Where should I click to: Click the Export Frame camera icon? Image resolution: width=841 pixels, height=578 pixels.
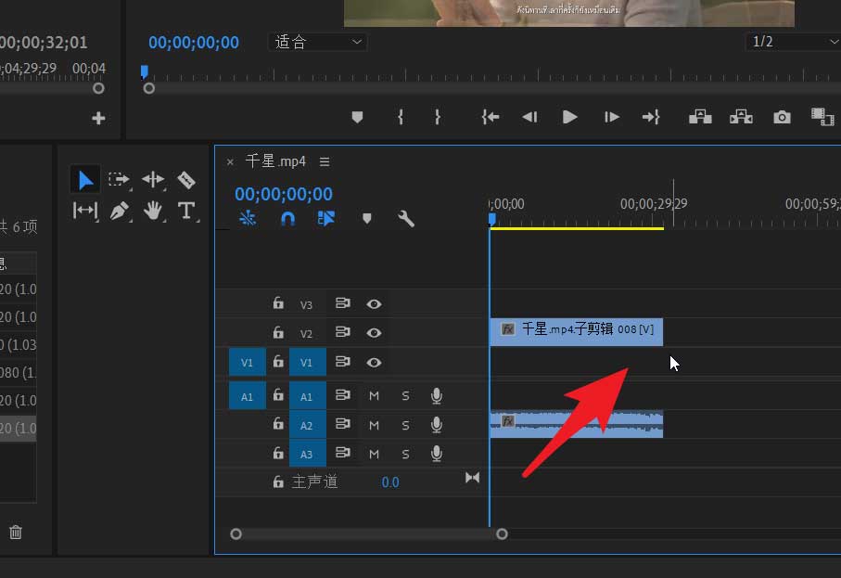pos(783,117)
